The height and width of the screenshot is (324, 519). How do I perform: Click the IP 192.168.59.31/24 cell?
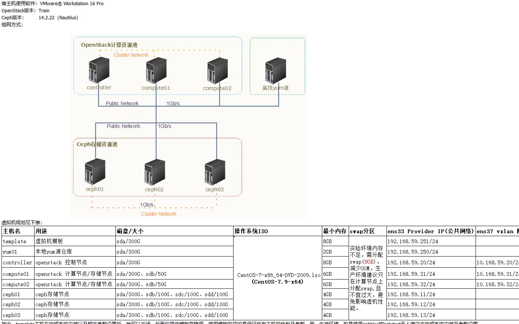tap(431, 274)
